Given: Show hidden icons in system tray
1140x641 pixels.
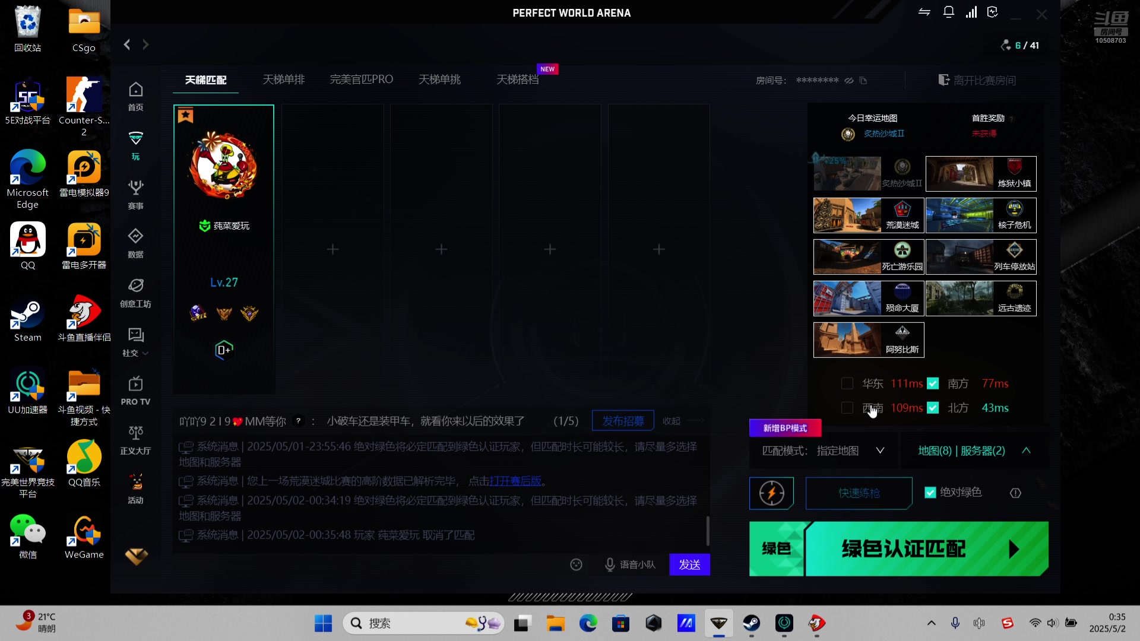Looking at the screenshot, I should point(931,623).
